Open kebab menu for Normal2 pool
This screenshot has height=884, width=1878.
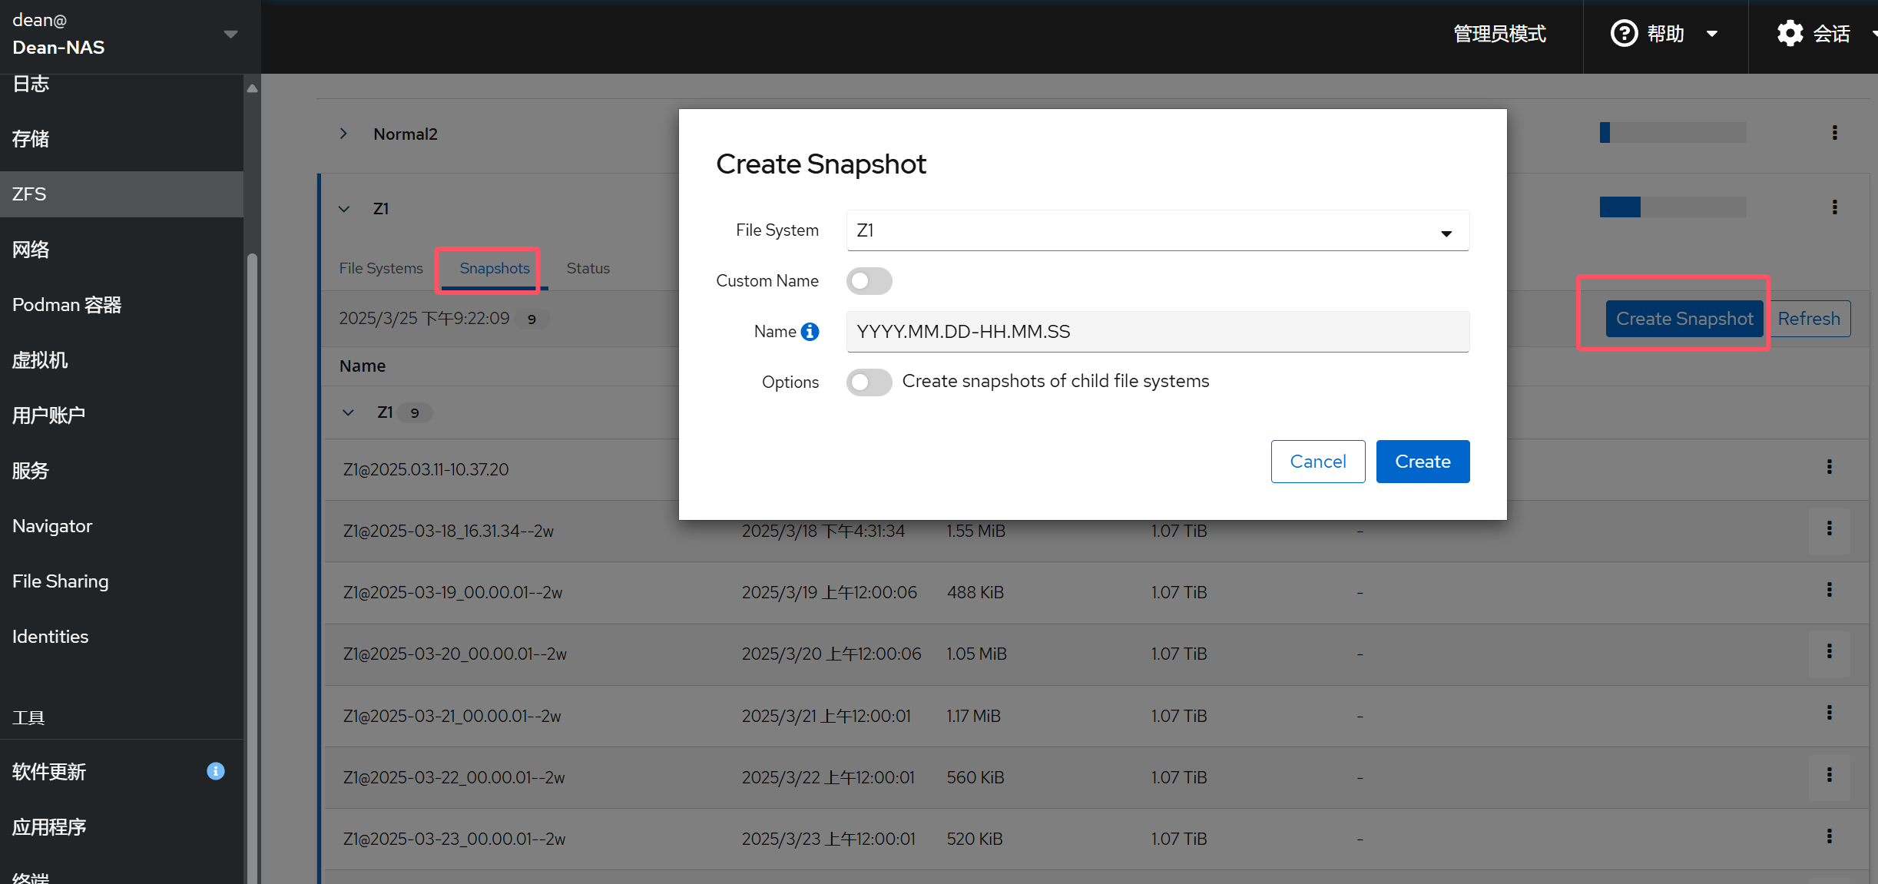1834,133
